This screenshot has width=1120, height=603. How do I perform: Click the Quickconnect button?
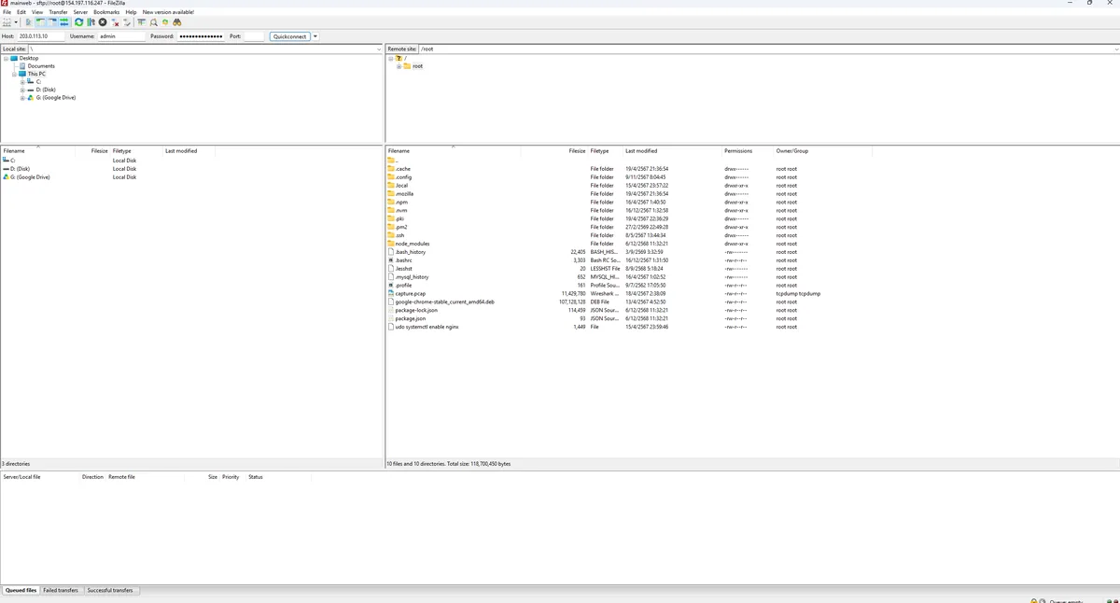[x=289, y=36]
